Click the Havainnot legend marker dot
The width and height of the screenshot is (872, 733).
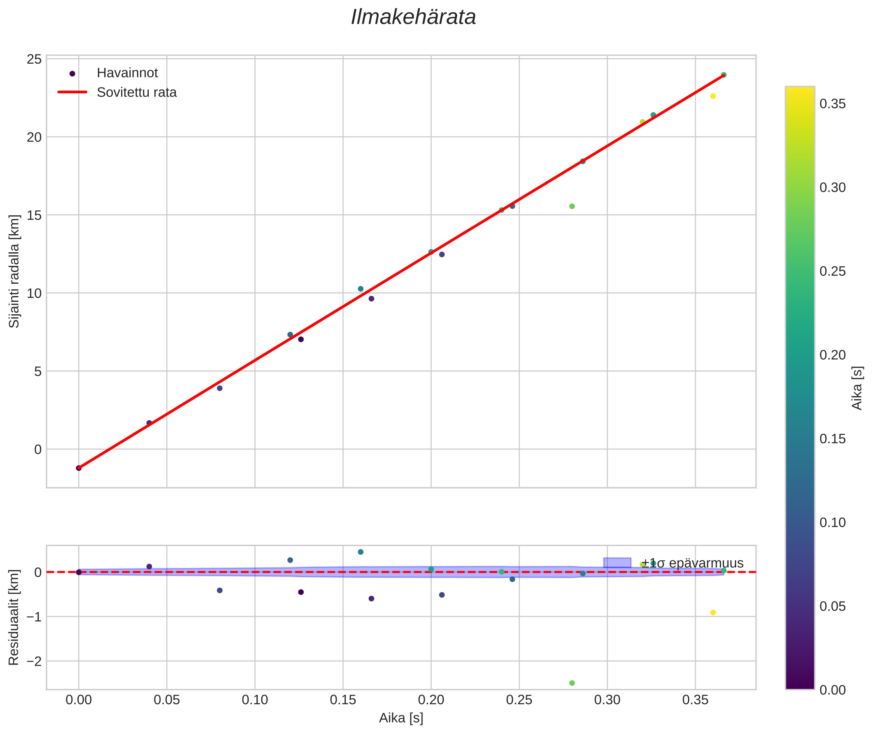(72, 73)
